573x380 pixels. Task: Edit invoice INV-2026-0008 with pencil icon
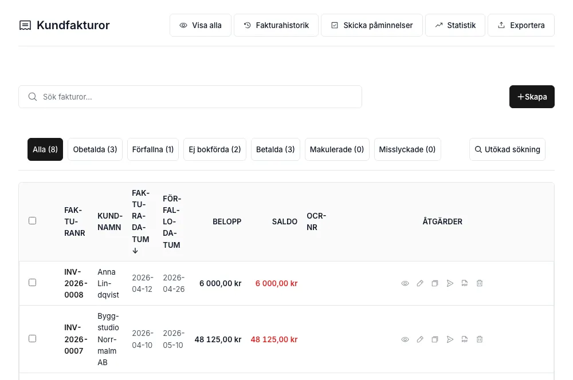420,283
